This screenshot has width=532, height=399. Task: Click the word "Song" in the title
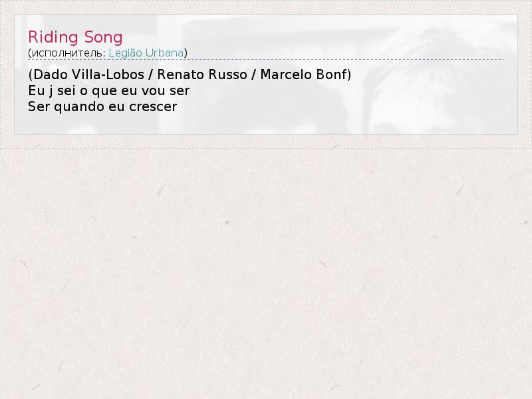(x=103, y=37)
